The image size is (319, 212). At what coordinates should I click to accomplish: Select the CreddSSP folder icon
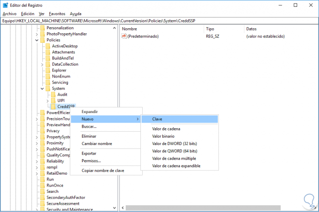53,106
